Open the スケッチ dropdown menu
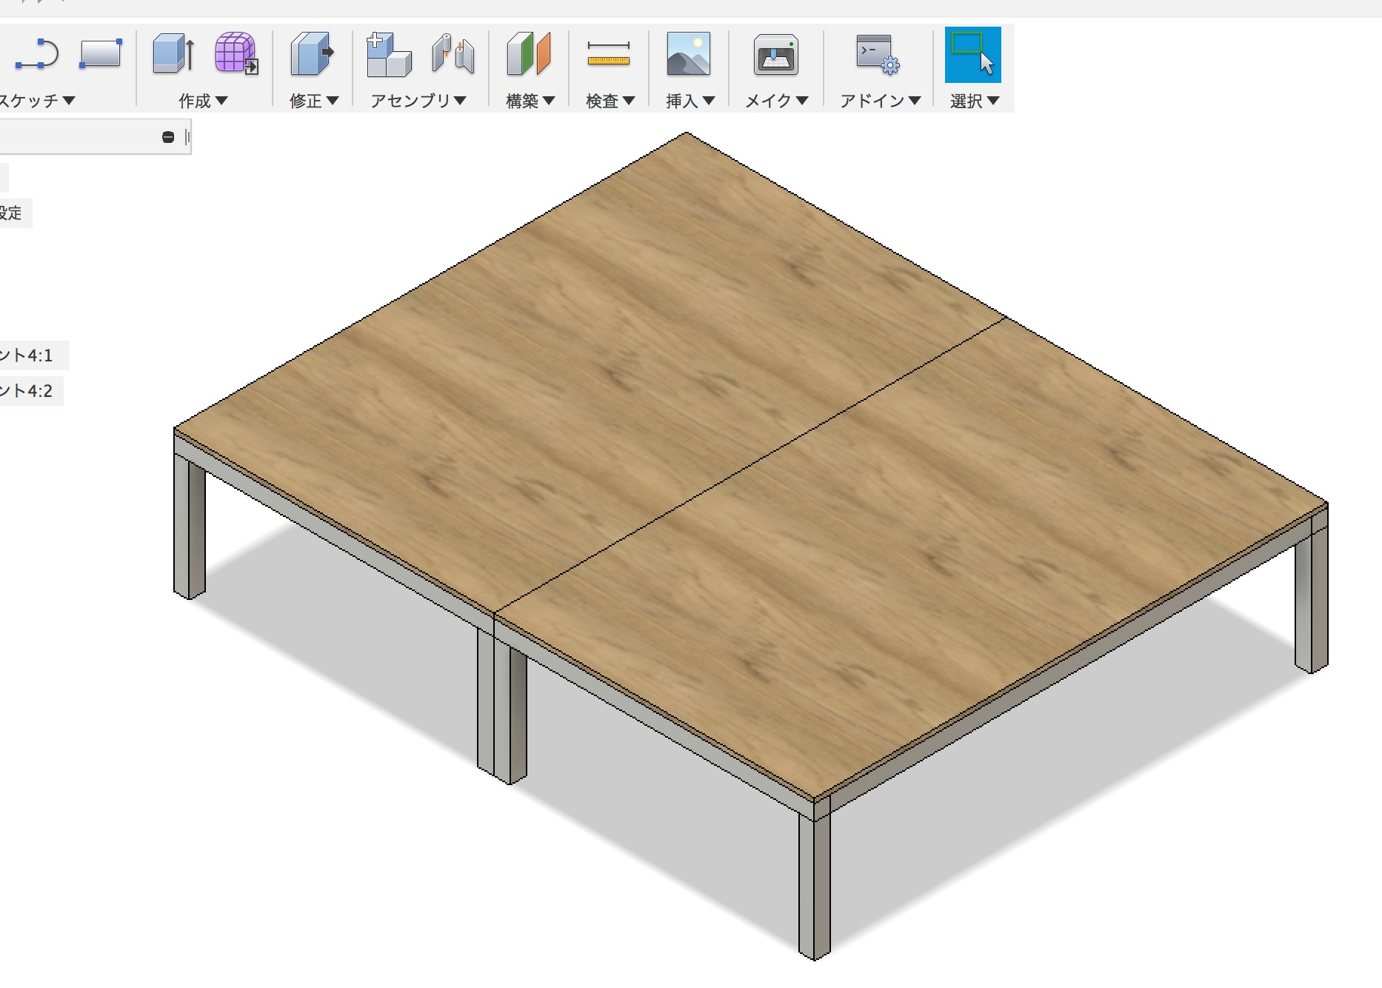 tap(37, 101)
